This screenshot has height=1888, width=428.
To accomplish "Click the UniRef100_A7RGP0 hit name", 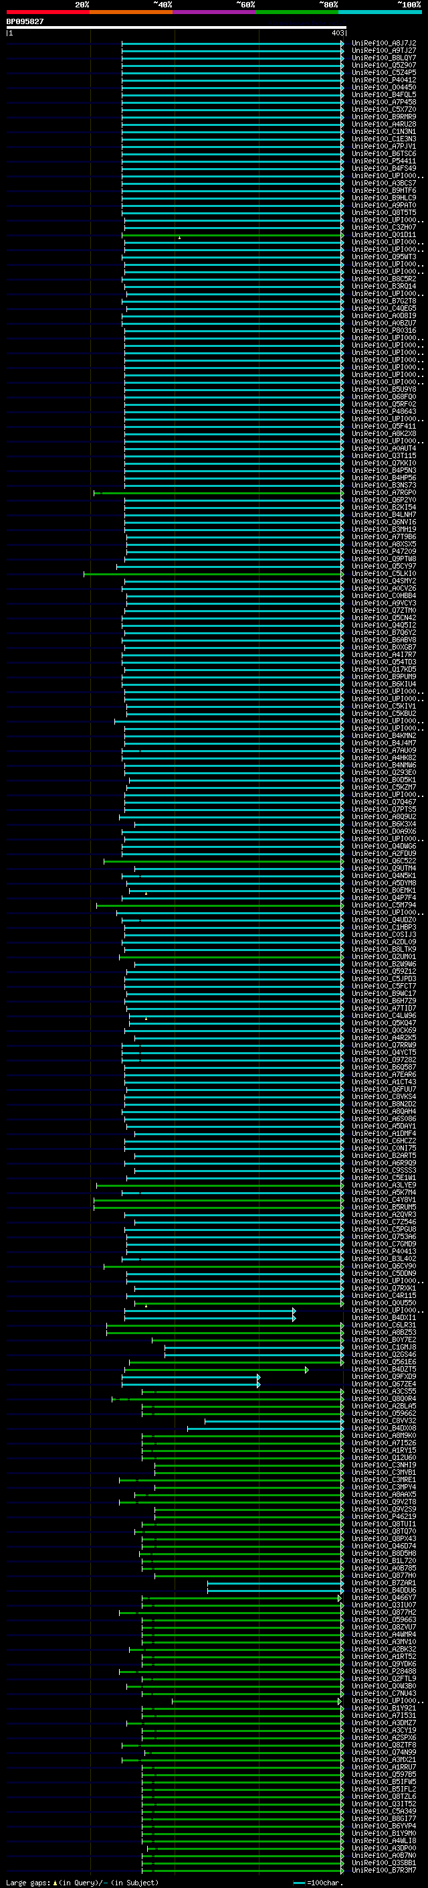I will tap(384, 492).
